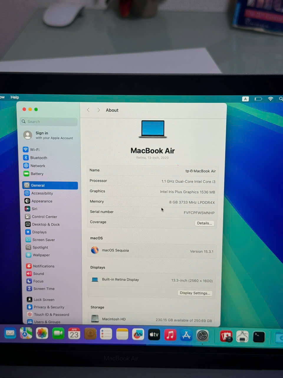Open Contacts from the Dock
The image size is (283, 378).
tap(90, 334)
